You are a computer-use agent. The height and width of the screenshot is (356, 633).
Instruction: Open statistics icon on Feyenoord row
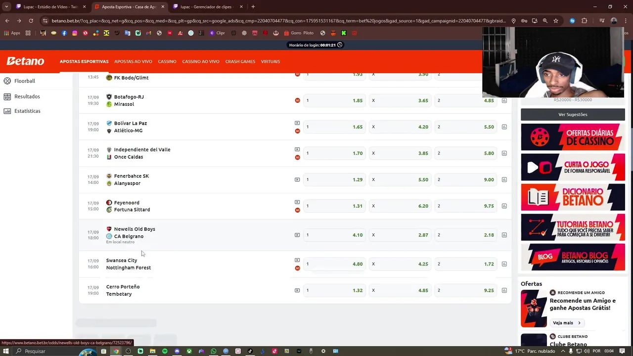click(x=504, y=206)
